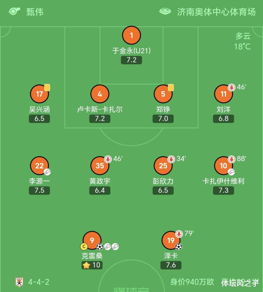Tap substitution arrow on player 25 彭欣力
The height and width of the screenshot is (292, 263).
point(171,159)
